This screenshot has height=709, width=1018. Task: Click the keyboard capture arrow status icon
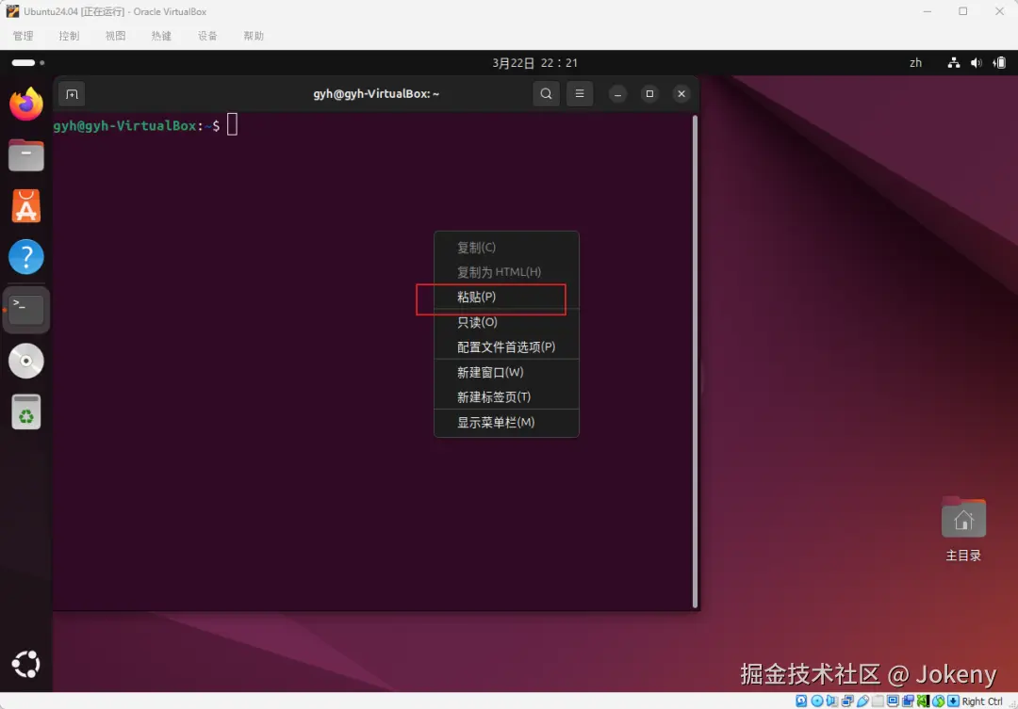point(953,701)
